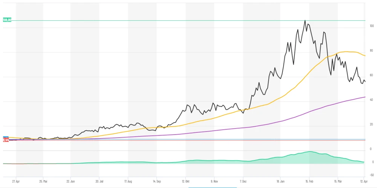Select the 7. Dez date marker

[x=243, y=180]
